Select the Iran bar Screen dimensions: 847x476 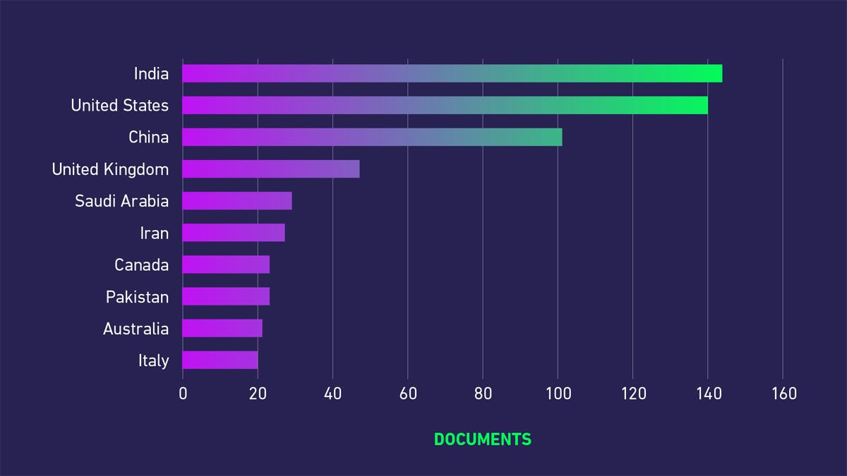click(234, 233)
